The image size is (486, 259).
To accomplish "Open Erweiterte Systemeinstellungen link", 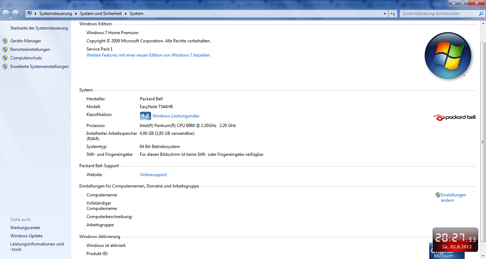I will pos(39,67).
